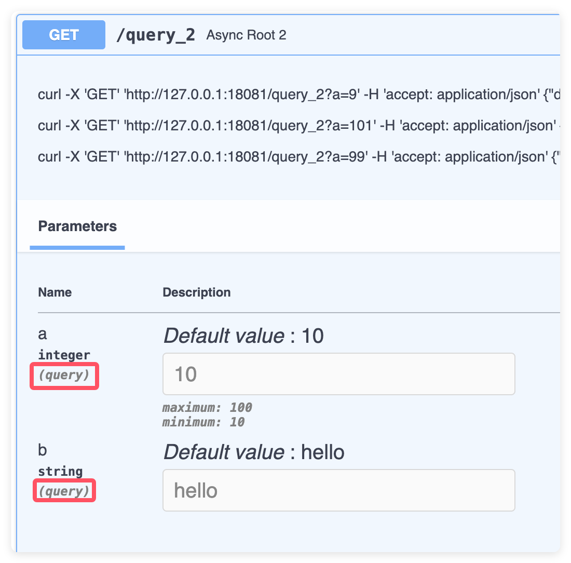Click parameter name a
571x563 pixels.
(43, 334)
